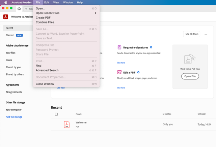
Task: Click the SHARING column header
Action: [167, 114]
